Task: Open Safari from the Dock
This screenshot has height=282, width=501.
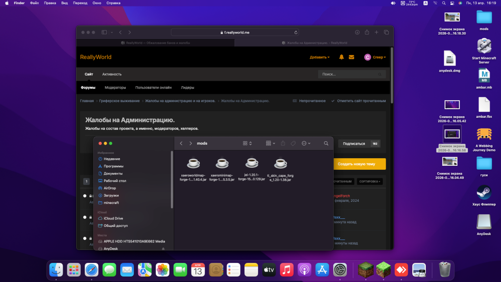Action: pyautogui.click(x=91, y=270)
